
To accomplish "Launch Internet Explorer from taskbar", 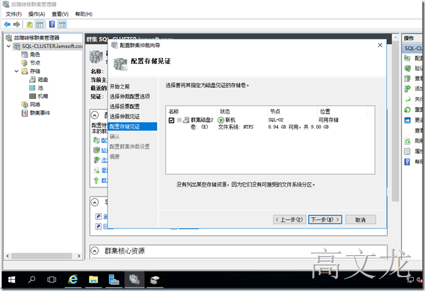I will tap(73, 279).
